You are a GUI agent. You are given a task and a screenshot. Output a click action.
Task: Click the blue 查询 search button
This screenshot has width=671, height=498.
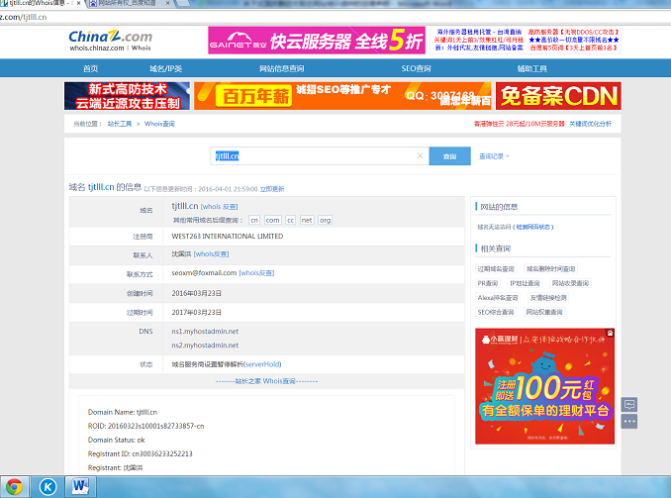pos(450,156)
